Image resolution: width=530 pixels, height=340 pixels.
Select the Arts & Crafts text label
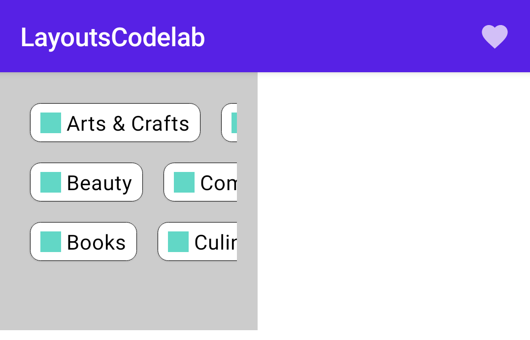click(x=128, y=123)
